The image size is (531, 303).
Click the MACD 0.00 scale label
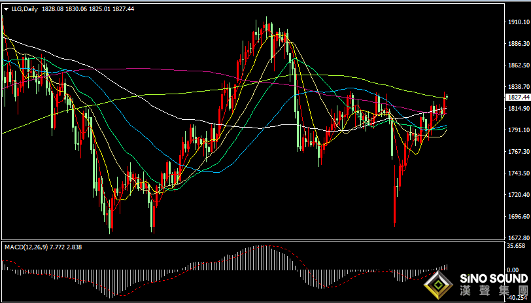513,270
